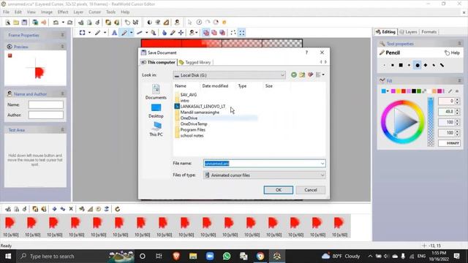Select the color dropper tool
The image size is (468, 263).
(x=173, y=33)
